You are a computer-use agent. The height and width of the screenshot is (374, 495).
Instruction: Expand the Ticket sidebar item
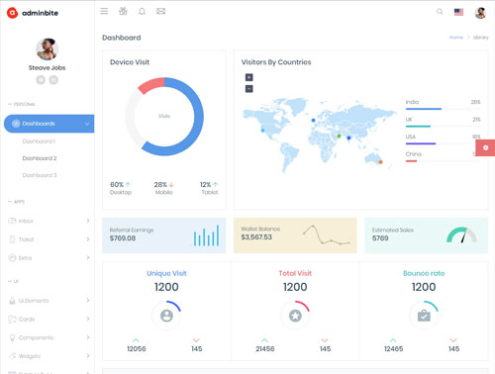pyautogui.click(x=49, y=239)
